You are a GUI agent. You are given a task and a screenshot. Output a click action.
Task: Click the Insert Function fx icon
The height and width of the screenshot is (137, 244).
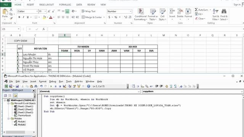(x=43, y=29)
